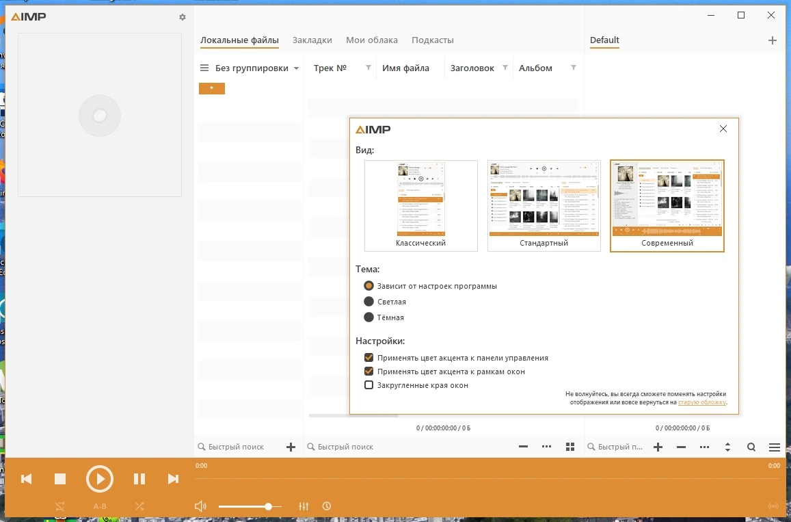791x522 pixels.
Task: Uncheck accent color for control panel
Action: point(368,357)
